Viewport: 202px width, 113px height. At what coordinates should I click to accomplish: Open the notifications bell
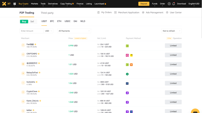pyautogui.click(x=174, y=4)
